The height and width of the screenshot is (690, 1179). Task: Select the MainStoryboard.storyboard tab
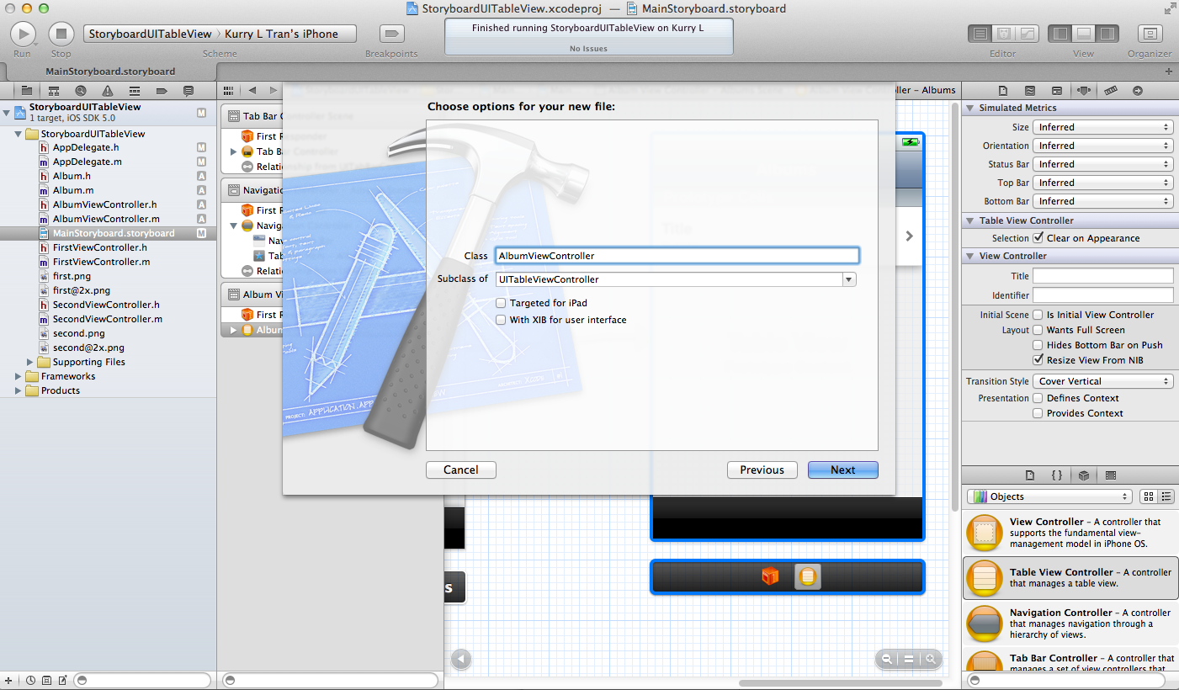pyautogui.click(x=110, y=72)
